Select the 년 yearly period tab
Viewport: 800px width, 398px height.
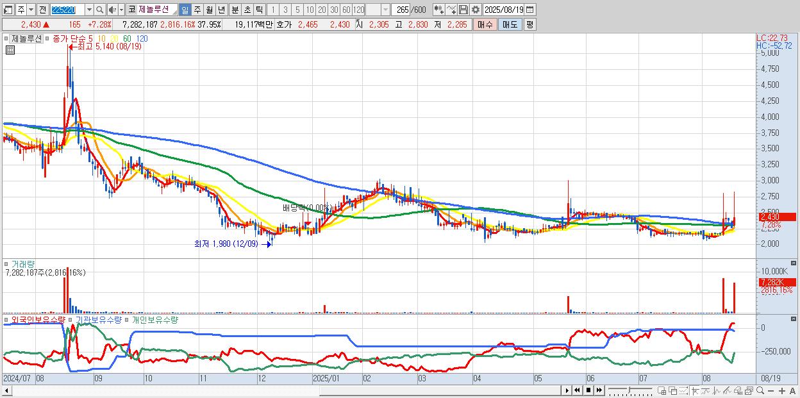[221, 10]
